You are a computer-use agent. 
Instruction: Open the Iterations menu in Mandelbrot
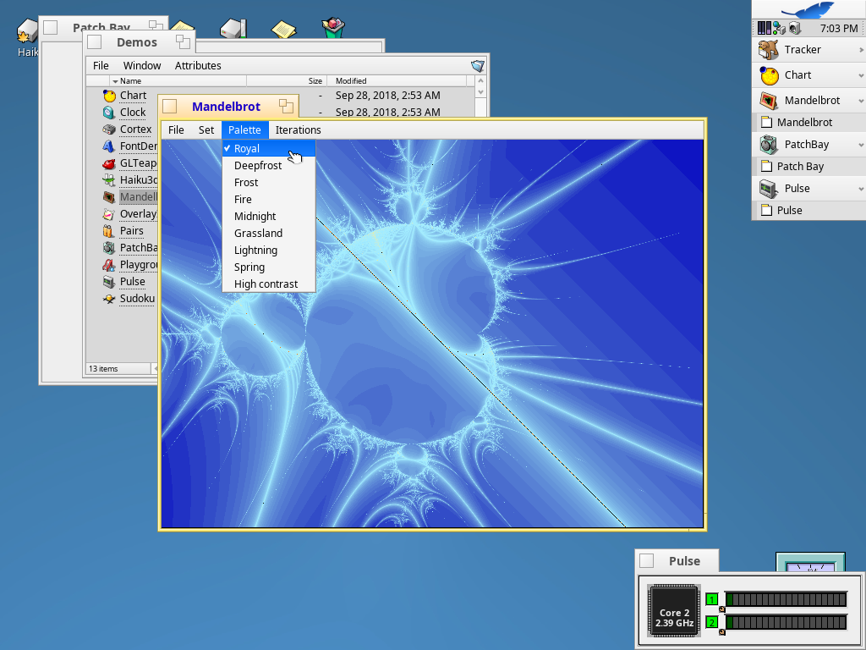pos(298,130)
